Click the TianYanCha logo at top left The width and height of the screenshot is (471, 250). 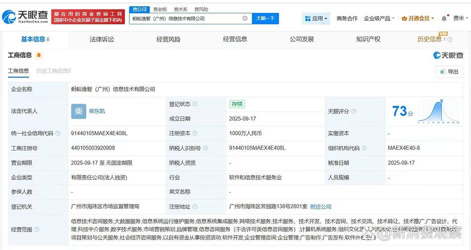25,17
